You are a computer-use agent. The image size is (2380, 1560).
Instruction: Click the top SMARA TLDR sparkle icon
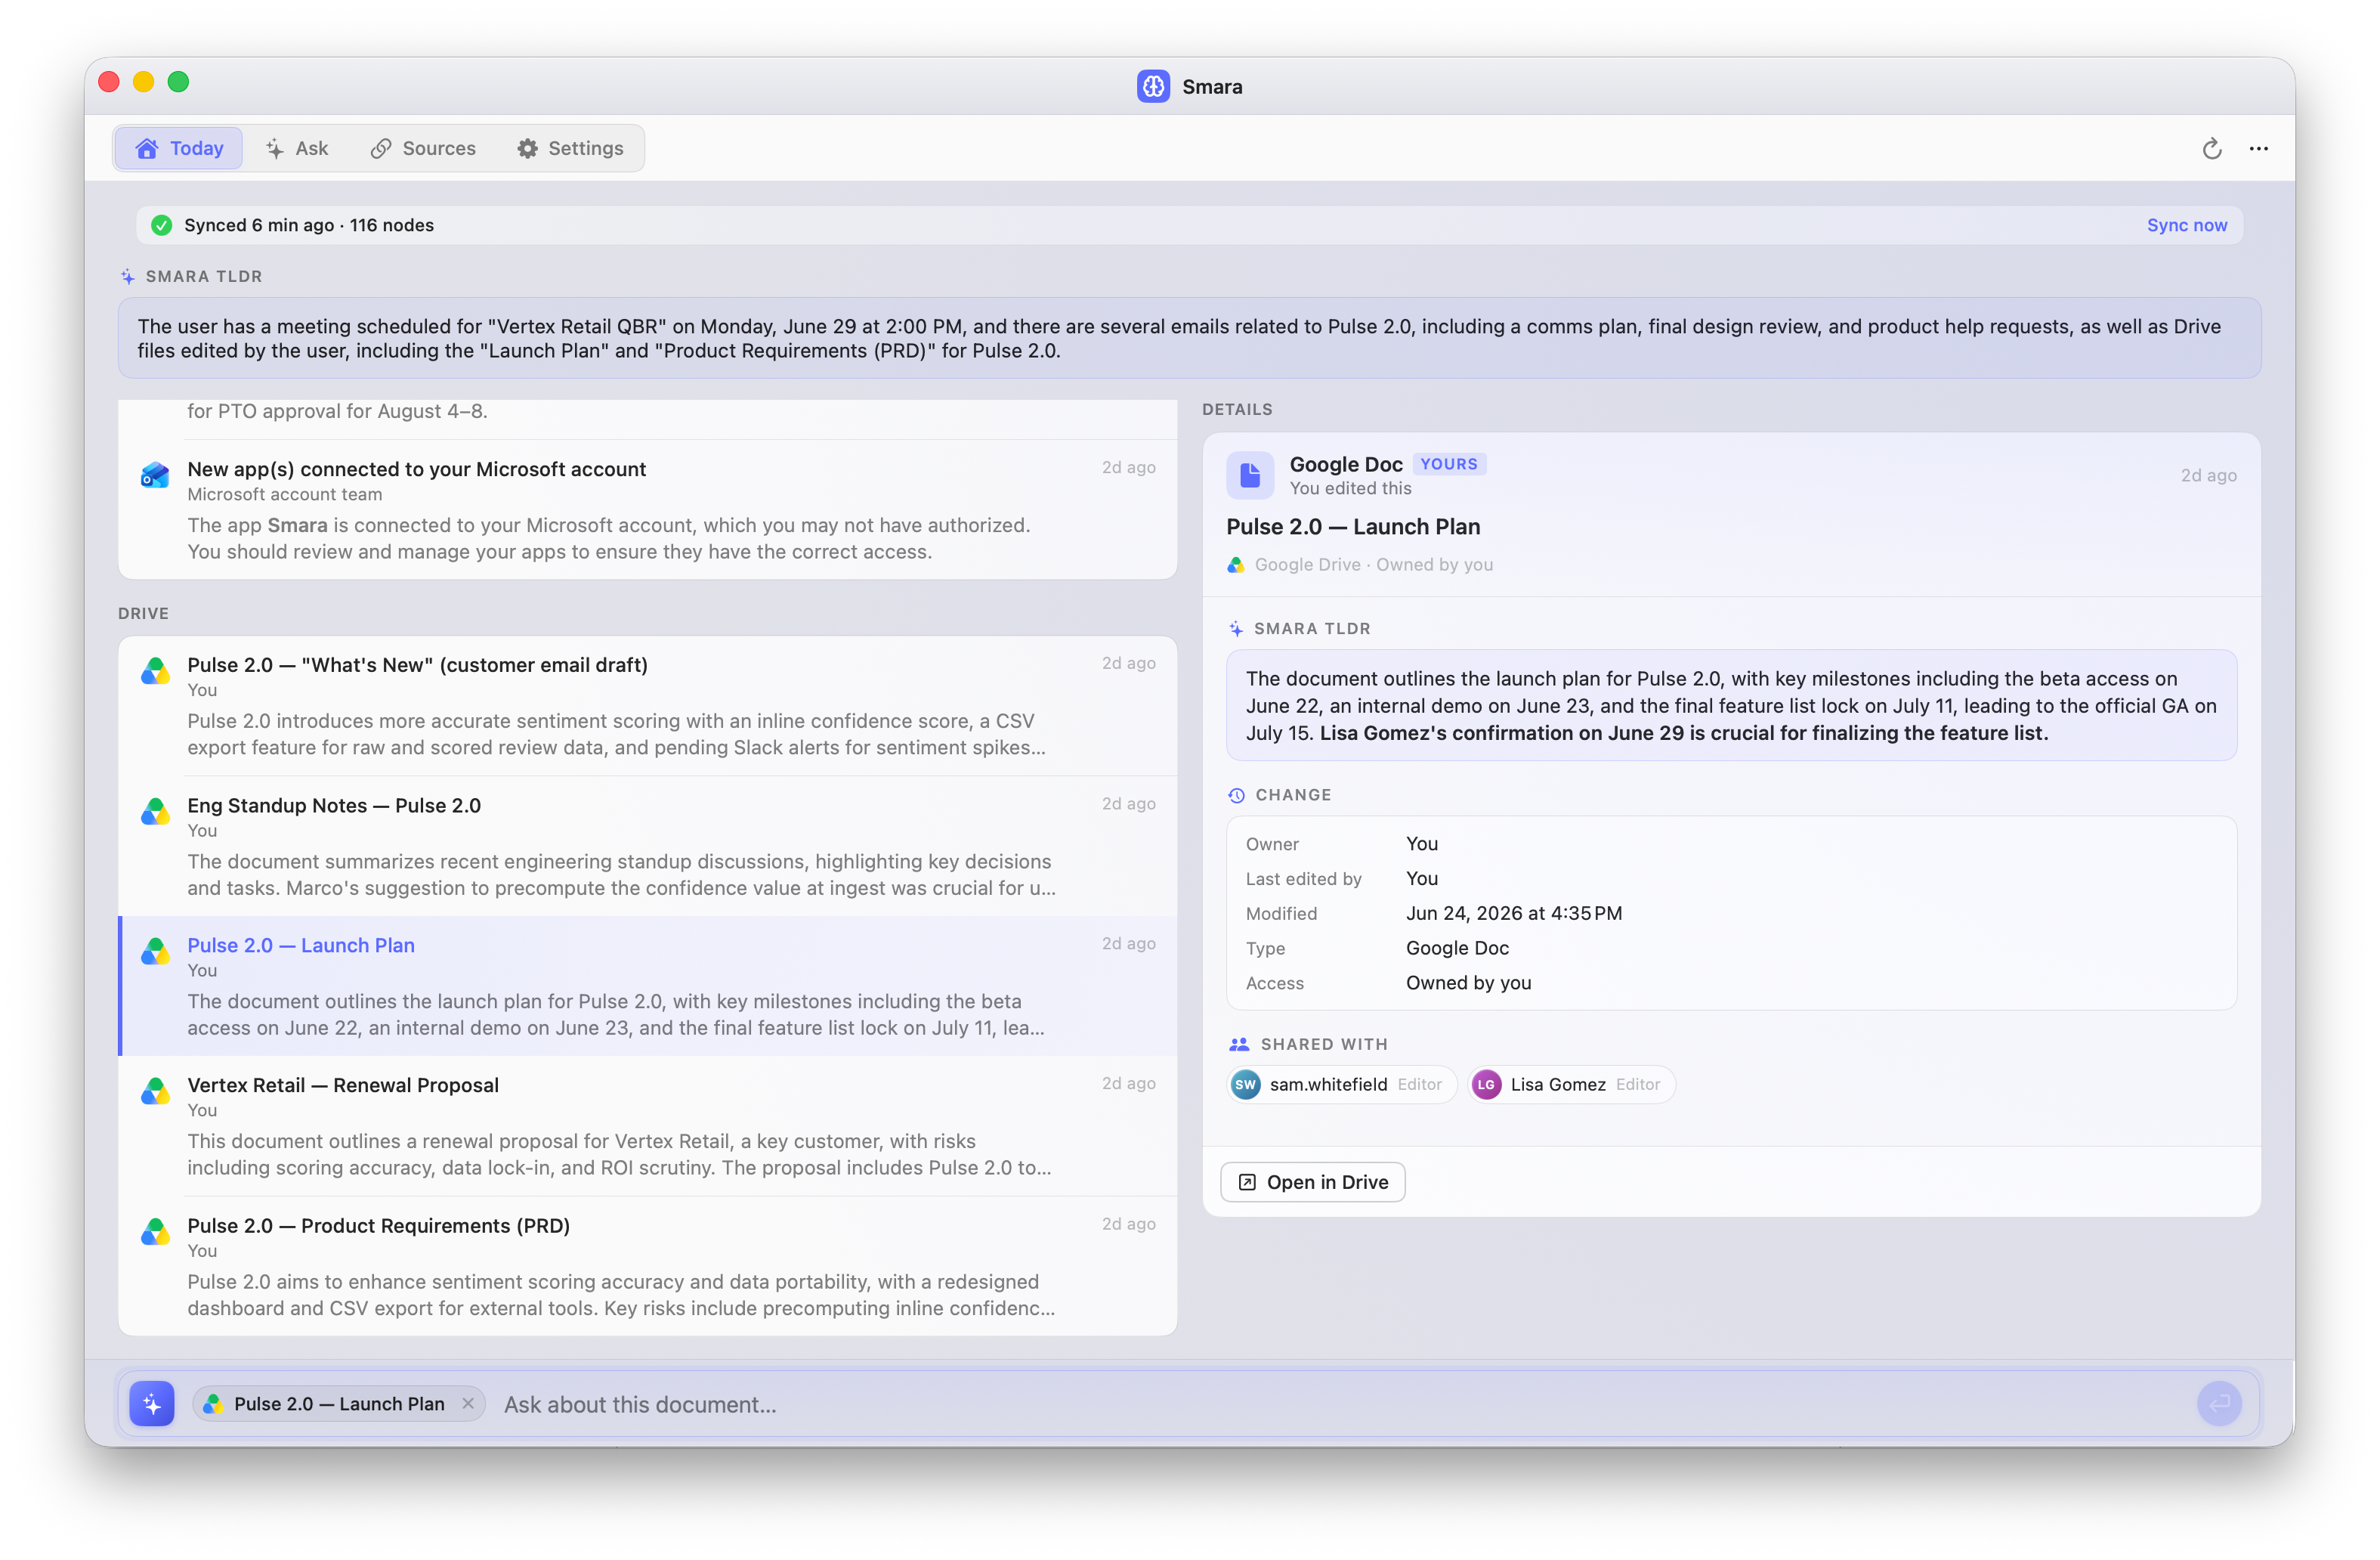128,277
